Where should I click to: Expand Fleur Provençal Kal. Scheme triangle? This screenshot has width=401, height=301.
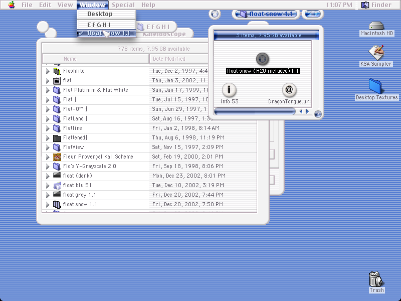48,157
